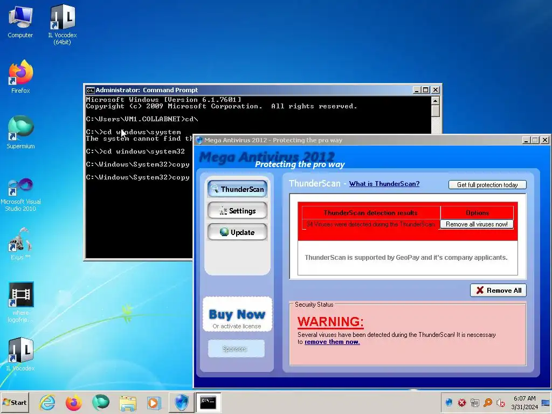Click the 'What is ThunderScan?' link
552x414 pixels.
(x=384, y=184)
